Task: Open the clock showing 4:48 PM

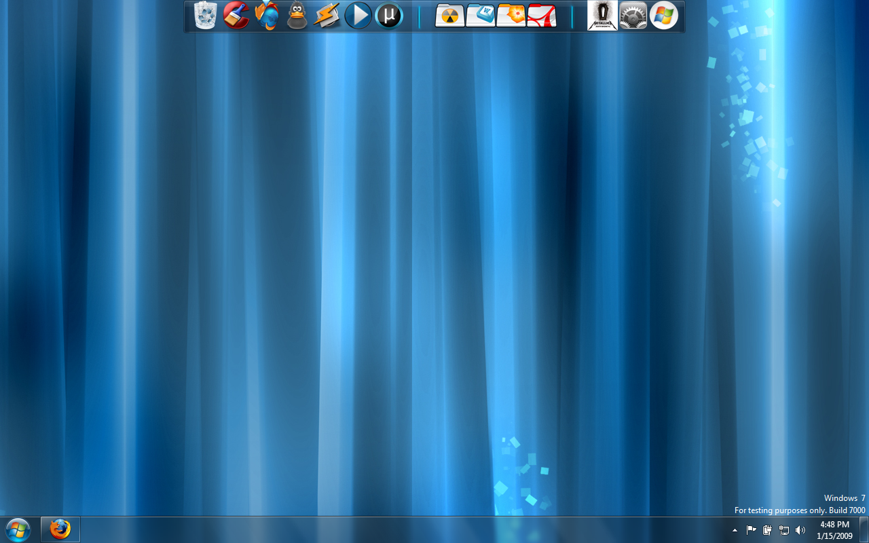Action: coord(834,530)
